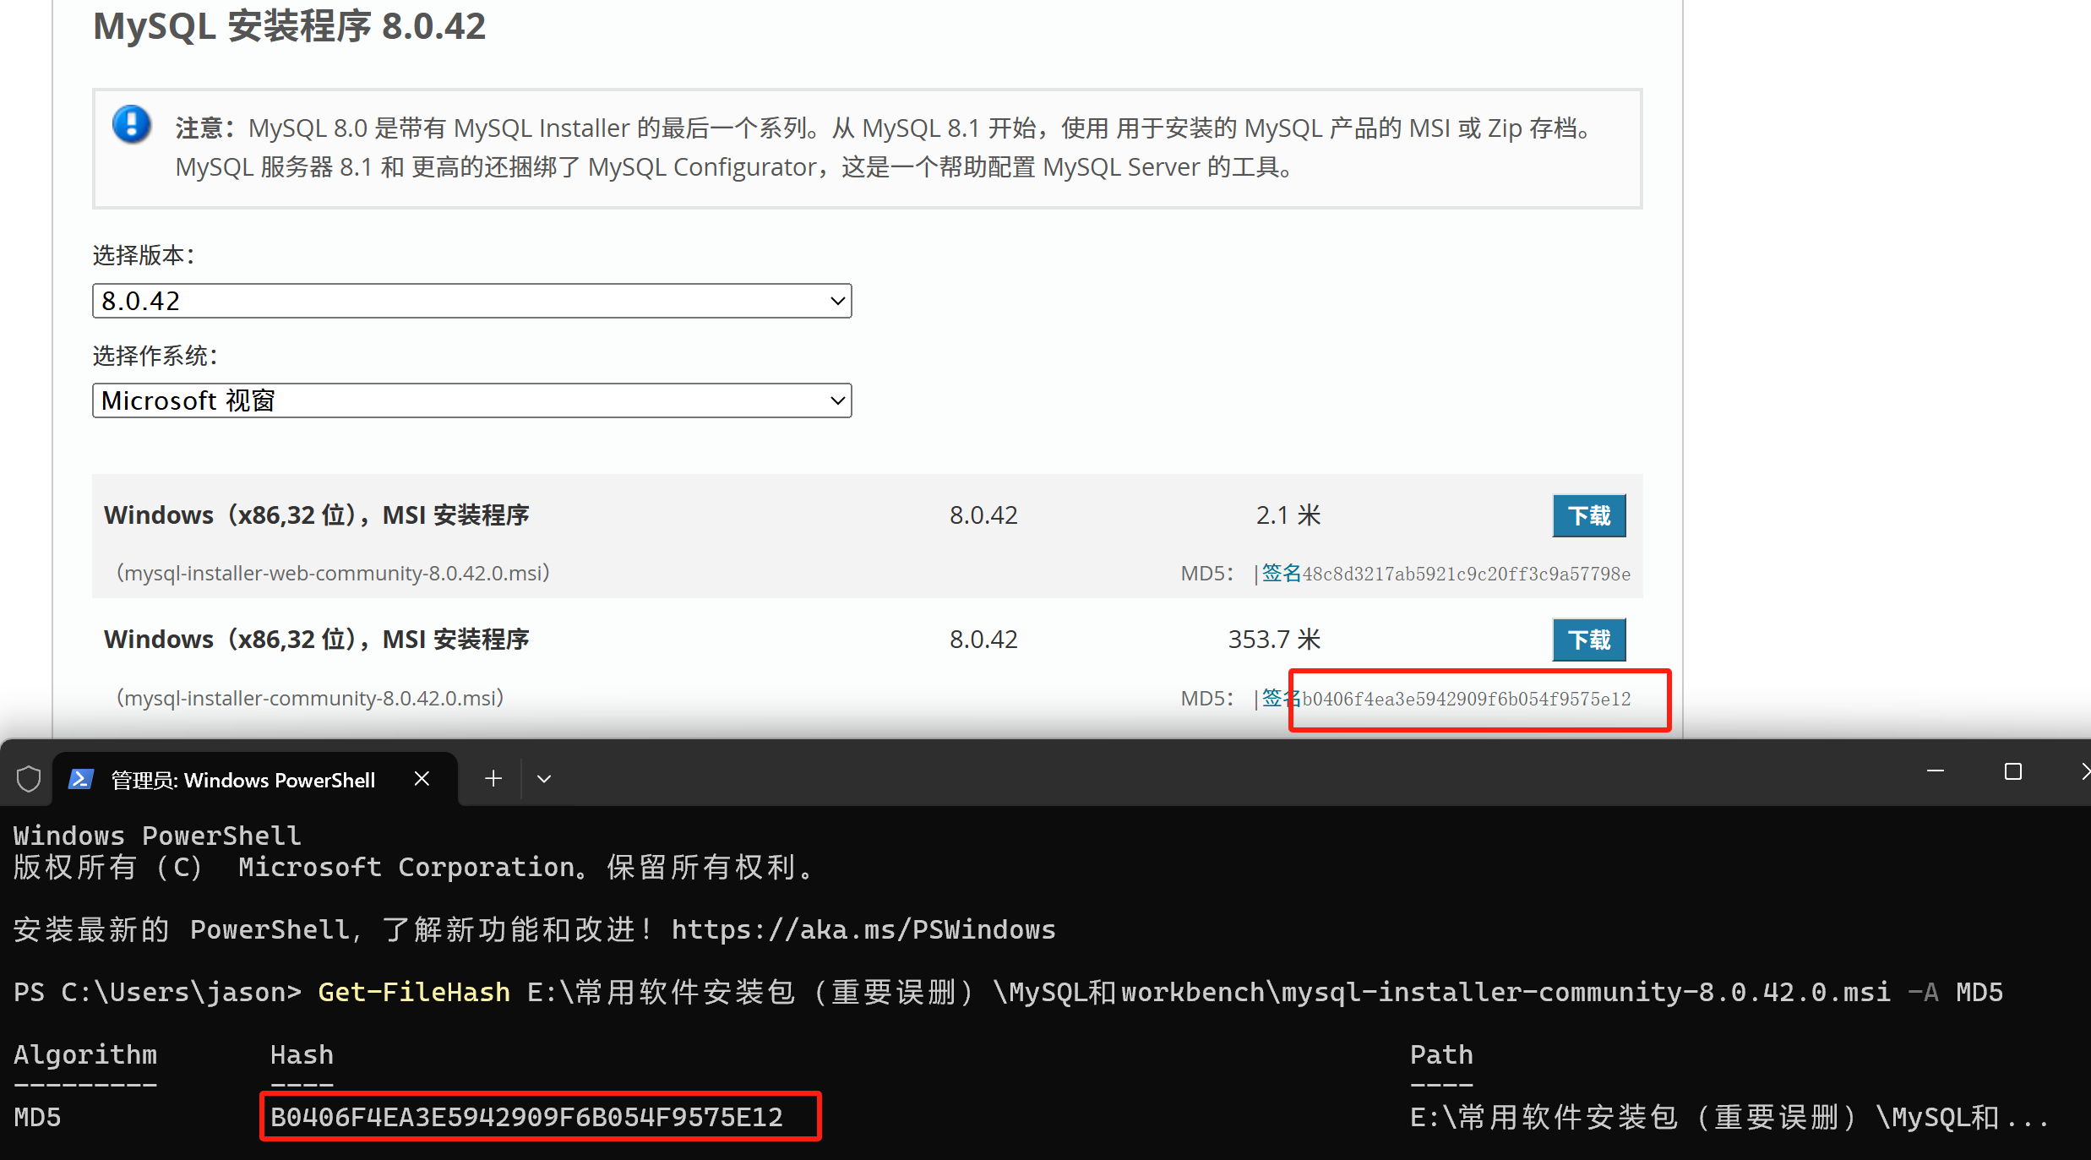The height and width of the screenshot is (1160, 2091).
Task: Download the 353.7 MB community installer
Action: click(x=1588, y=640)
